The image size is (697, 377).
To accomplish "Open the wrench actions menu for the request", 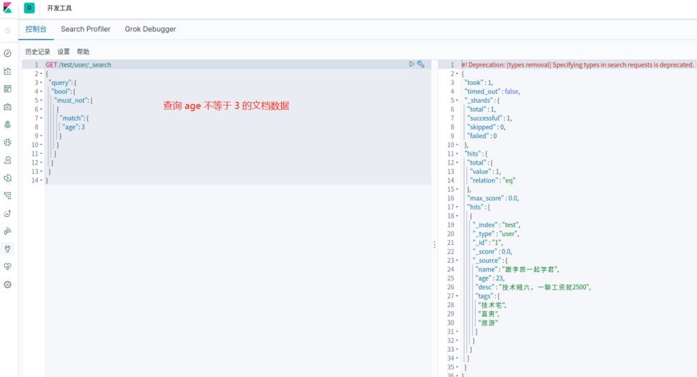I will [x=421, y=64].
